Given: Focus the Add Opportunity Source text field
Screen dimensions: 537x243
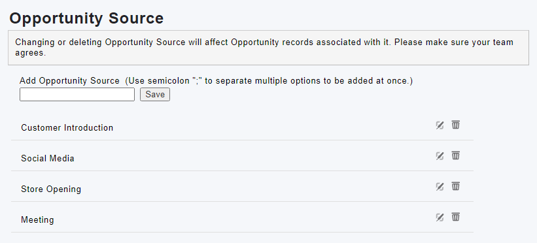Looking at the screenshot, I should click(x=77, y=95).
